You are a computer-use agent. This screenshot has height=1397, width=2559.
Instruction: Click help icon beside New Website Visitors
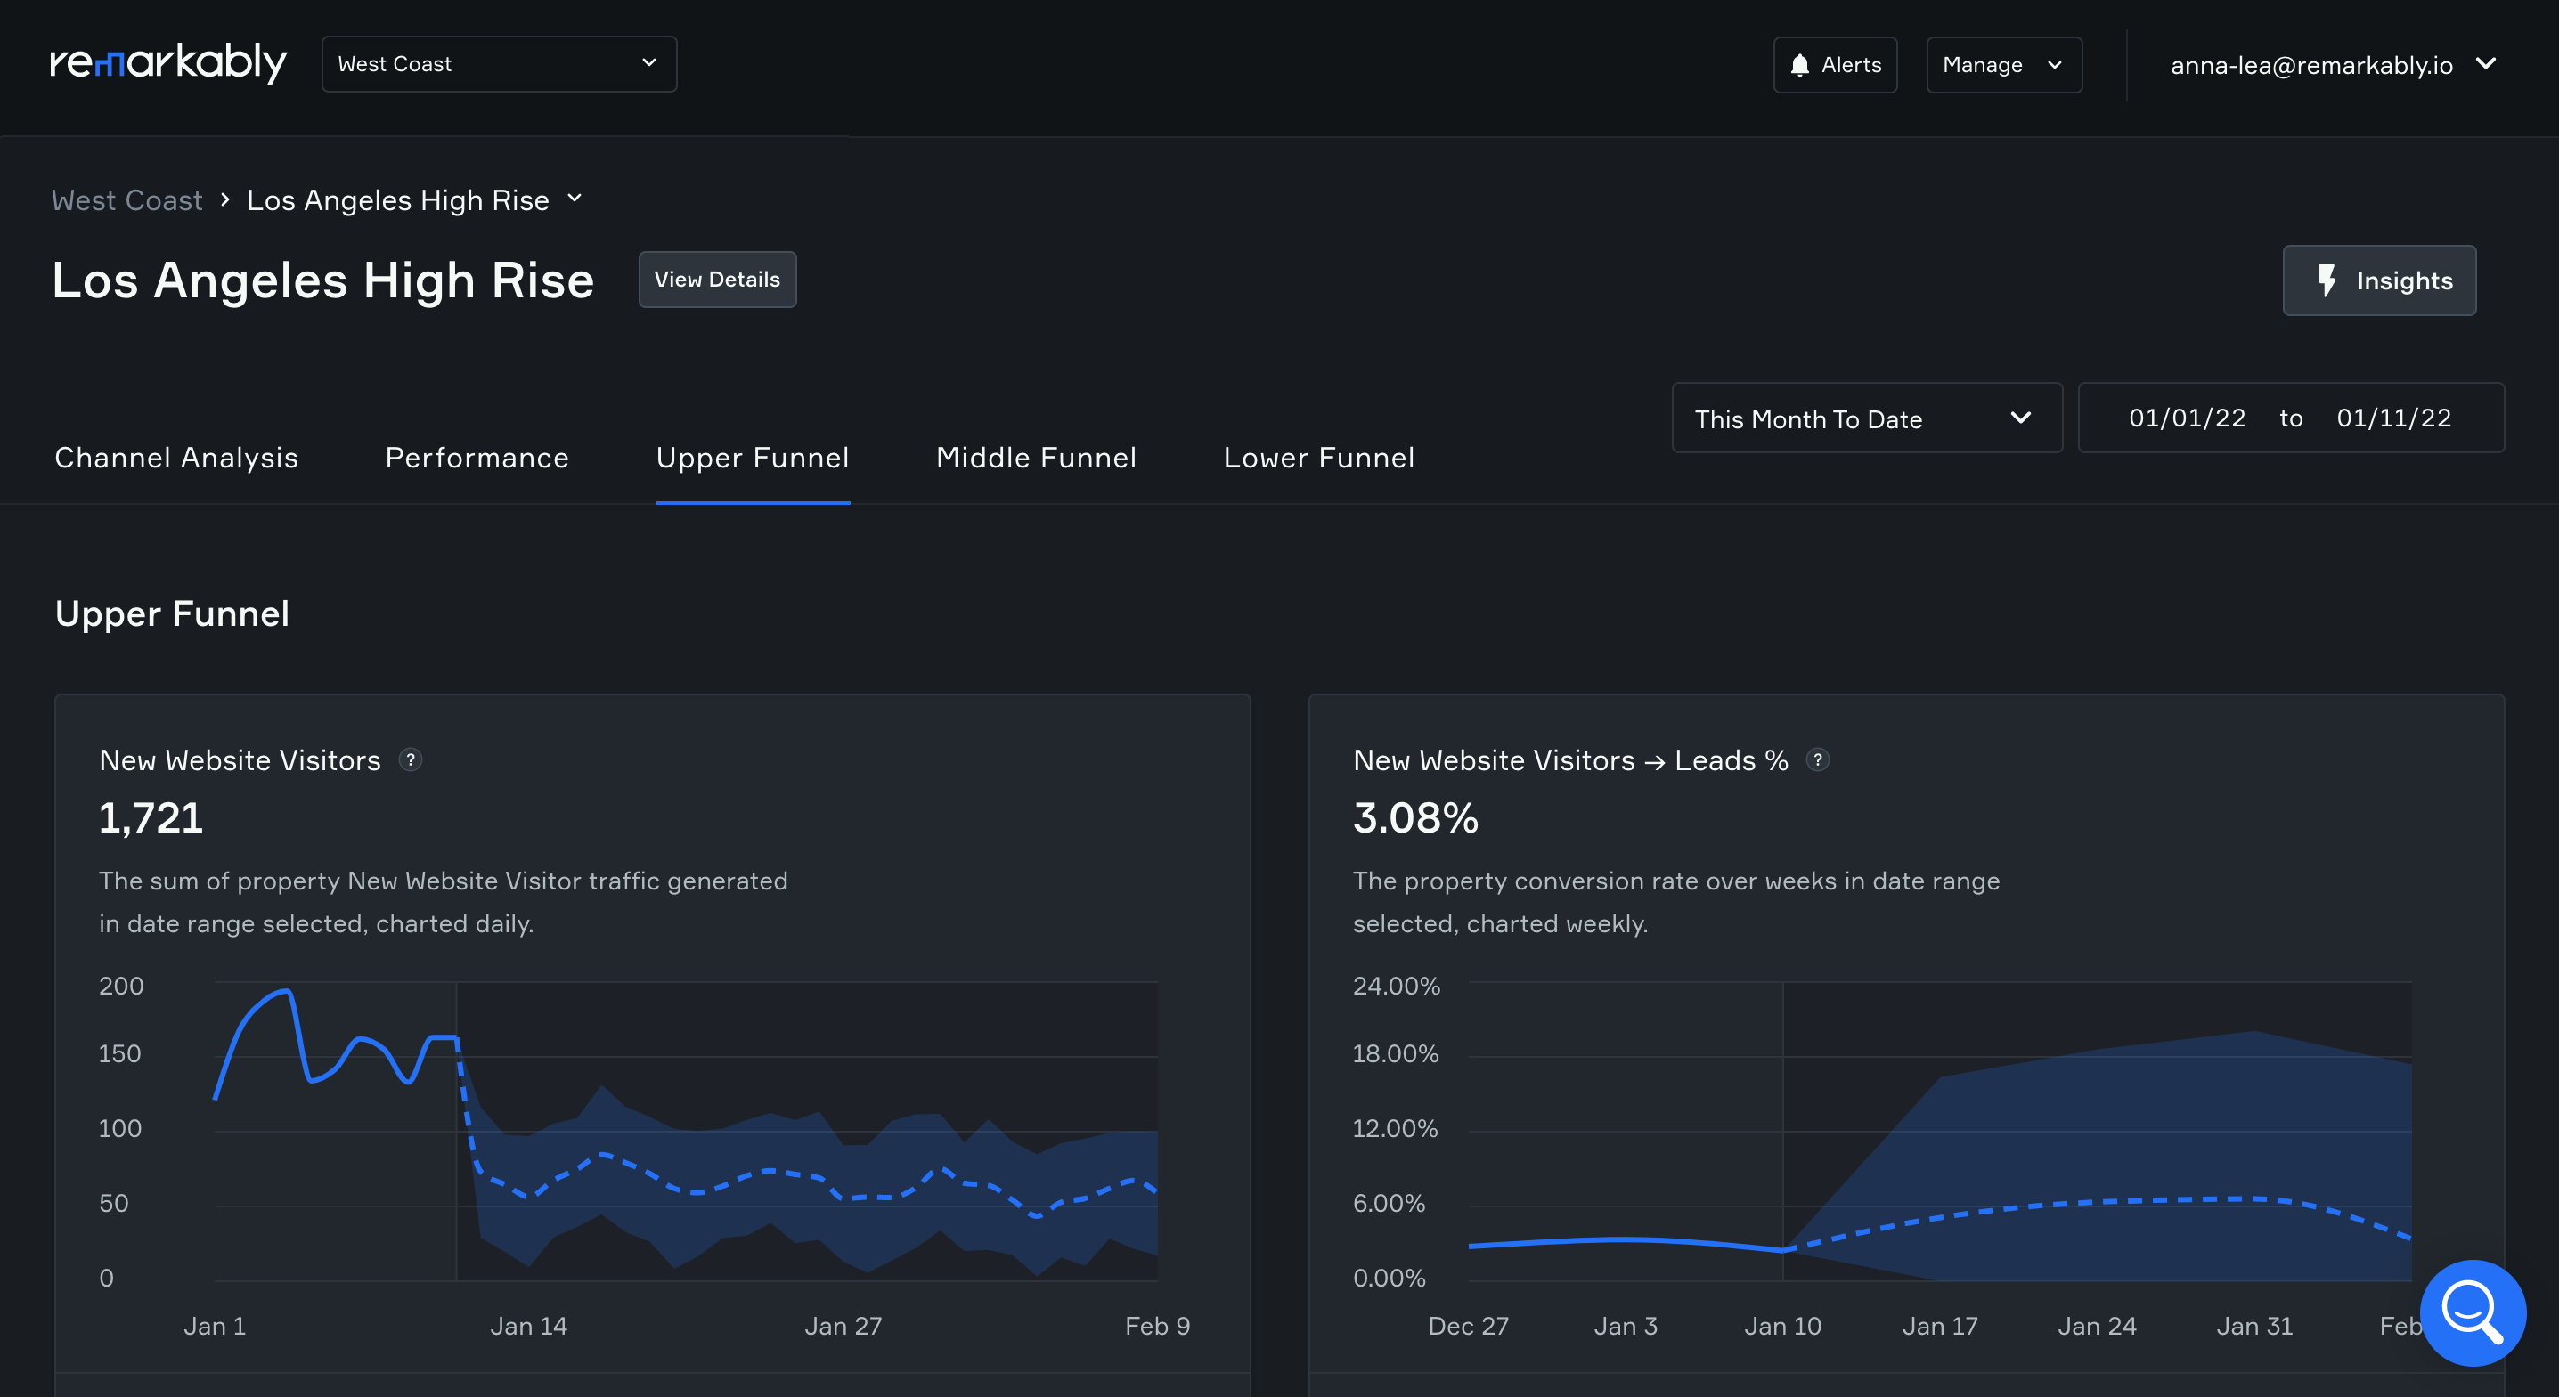point(411,759)
